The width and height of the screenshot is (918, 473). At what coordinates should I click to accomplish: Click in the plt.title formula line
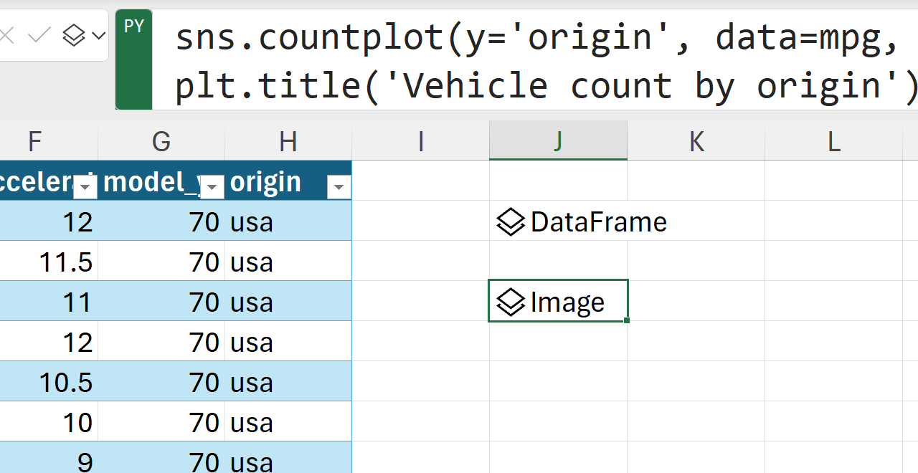pos(502,86)
